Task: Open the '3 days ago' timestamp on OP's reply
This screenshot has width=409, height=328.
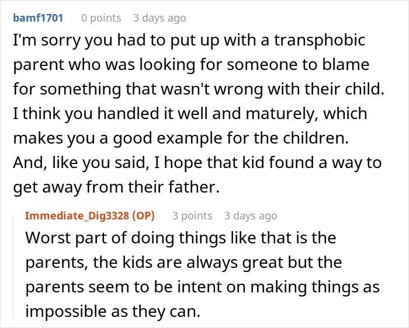Action: tap(251, 216)
